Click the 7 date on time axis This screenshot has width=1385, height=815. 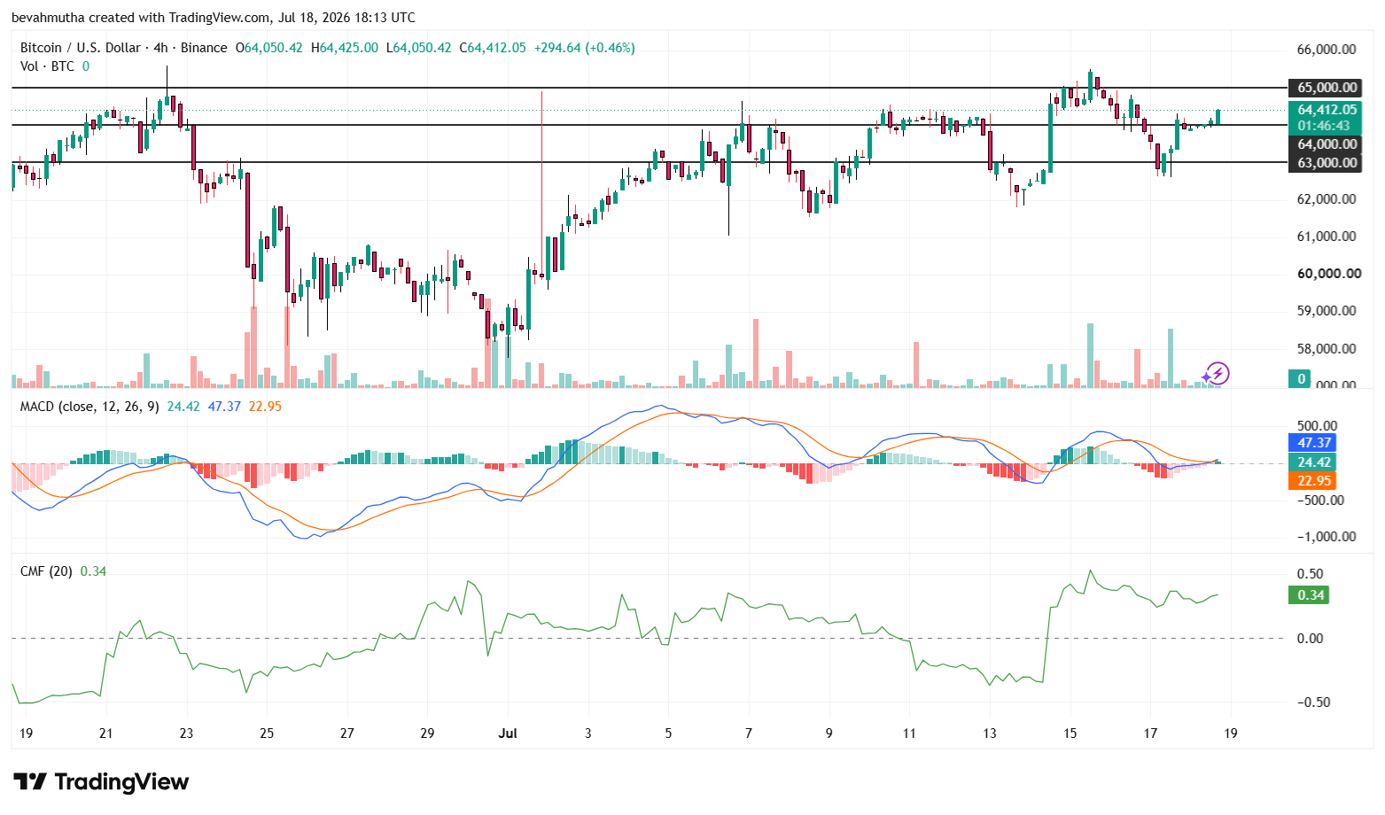pos(749,733)
